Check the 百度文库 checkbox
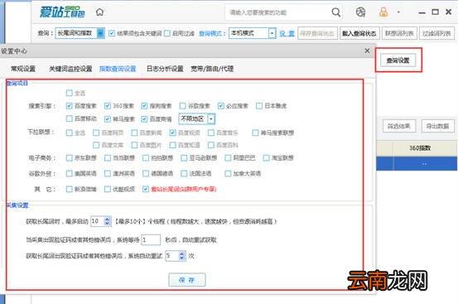The width and height of the screenshot is (458, 304). tap(96, 145)
